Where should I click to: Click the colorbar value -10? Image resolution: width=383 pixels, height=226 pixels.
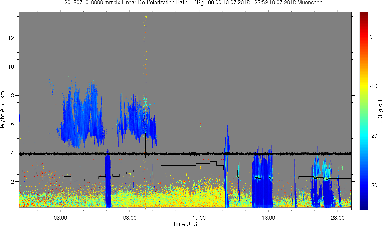coord(373,86)
